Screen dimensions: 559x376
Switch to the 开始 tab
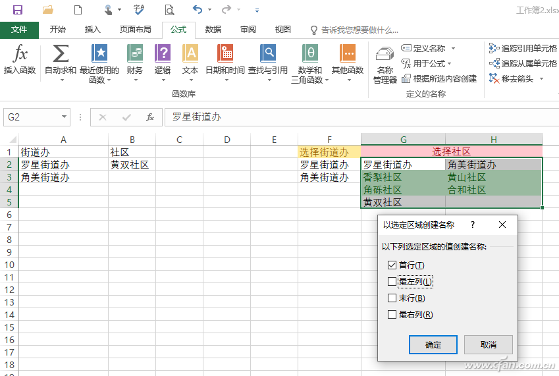pos(58,30)
